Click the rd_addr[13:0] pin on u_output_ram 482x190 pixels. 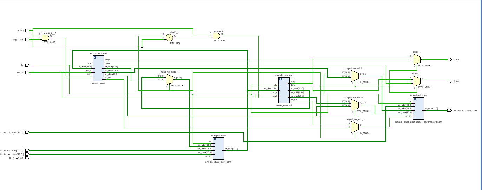[x=405, y=105]
